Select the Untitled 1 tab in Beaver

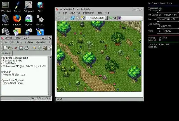coord(7,53)
